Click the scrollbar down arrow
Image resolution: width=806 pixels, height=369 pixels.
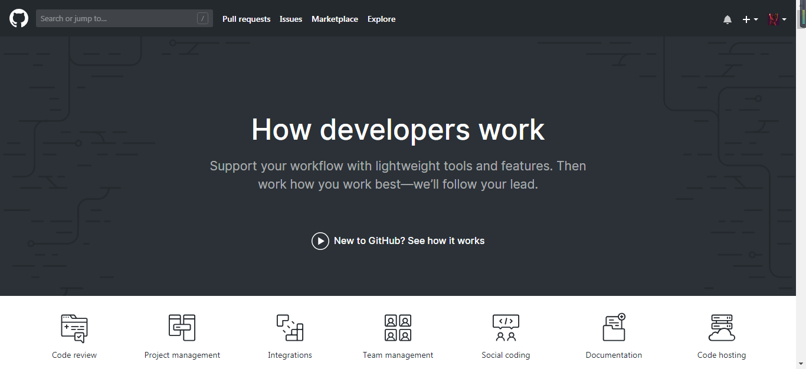(x=801, y=364)
